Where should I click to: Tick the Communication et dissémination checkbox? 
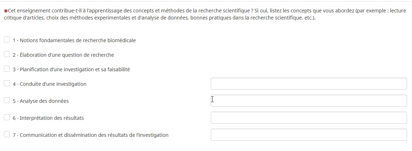tap(7, 134)
